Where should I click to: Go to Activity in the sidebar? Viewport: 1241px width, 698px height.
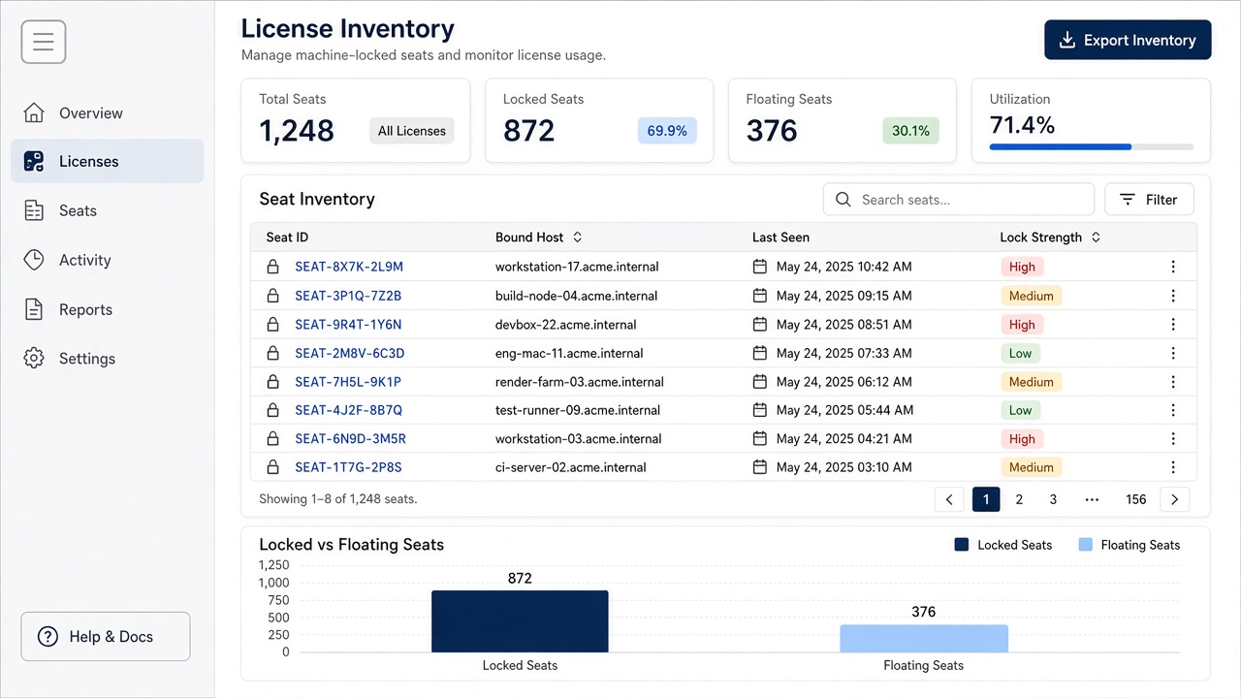coord(108,260)
